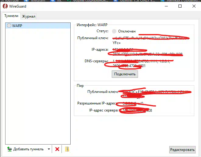The width and height of the screenshot is (201, 157).
Task: Export tunnels with the zip archive icon
Action: pyautogui.click(x=67, y=149)
